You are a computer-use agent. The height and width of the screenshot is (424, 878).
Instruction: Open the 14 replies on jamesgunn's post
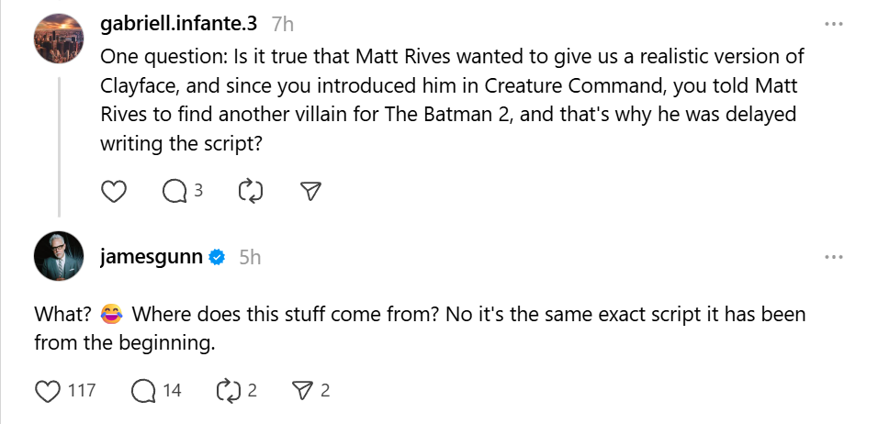(144, 391)
